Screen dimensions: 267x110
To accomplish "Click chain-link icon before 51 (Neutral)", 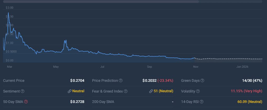I will pyautogui.click(x=151, y=91).
